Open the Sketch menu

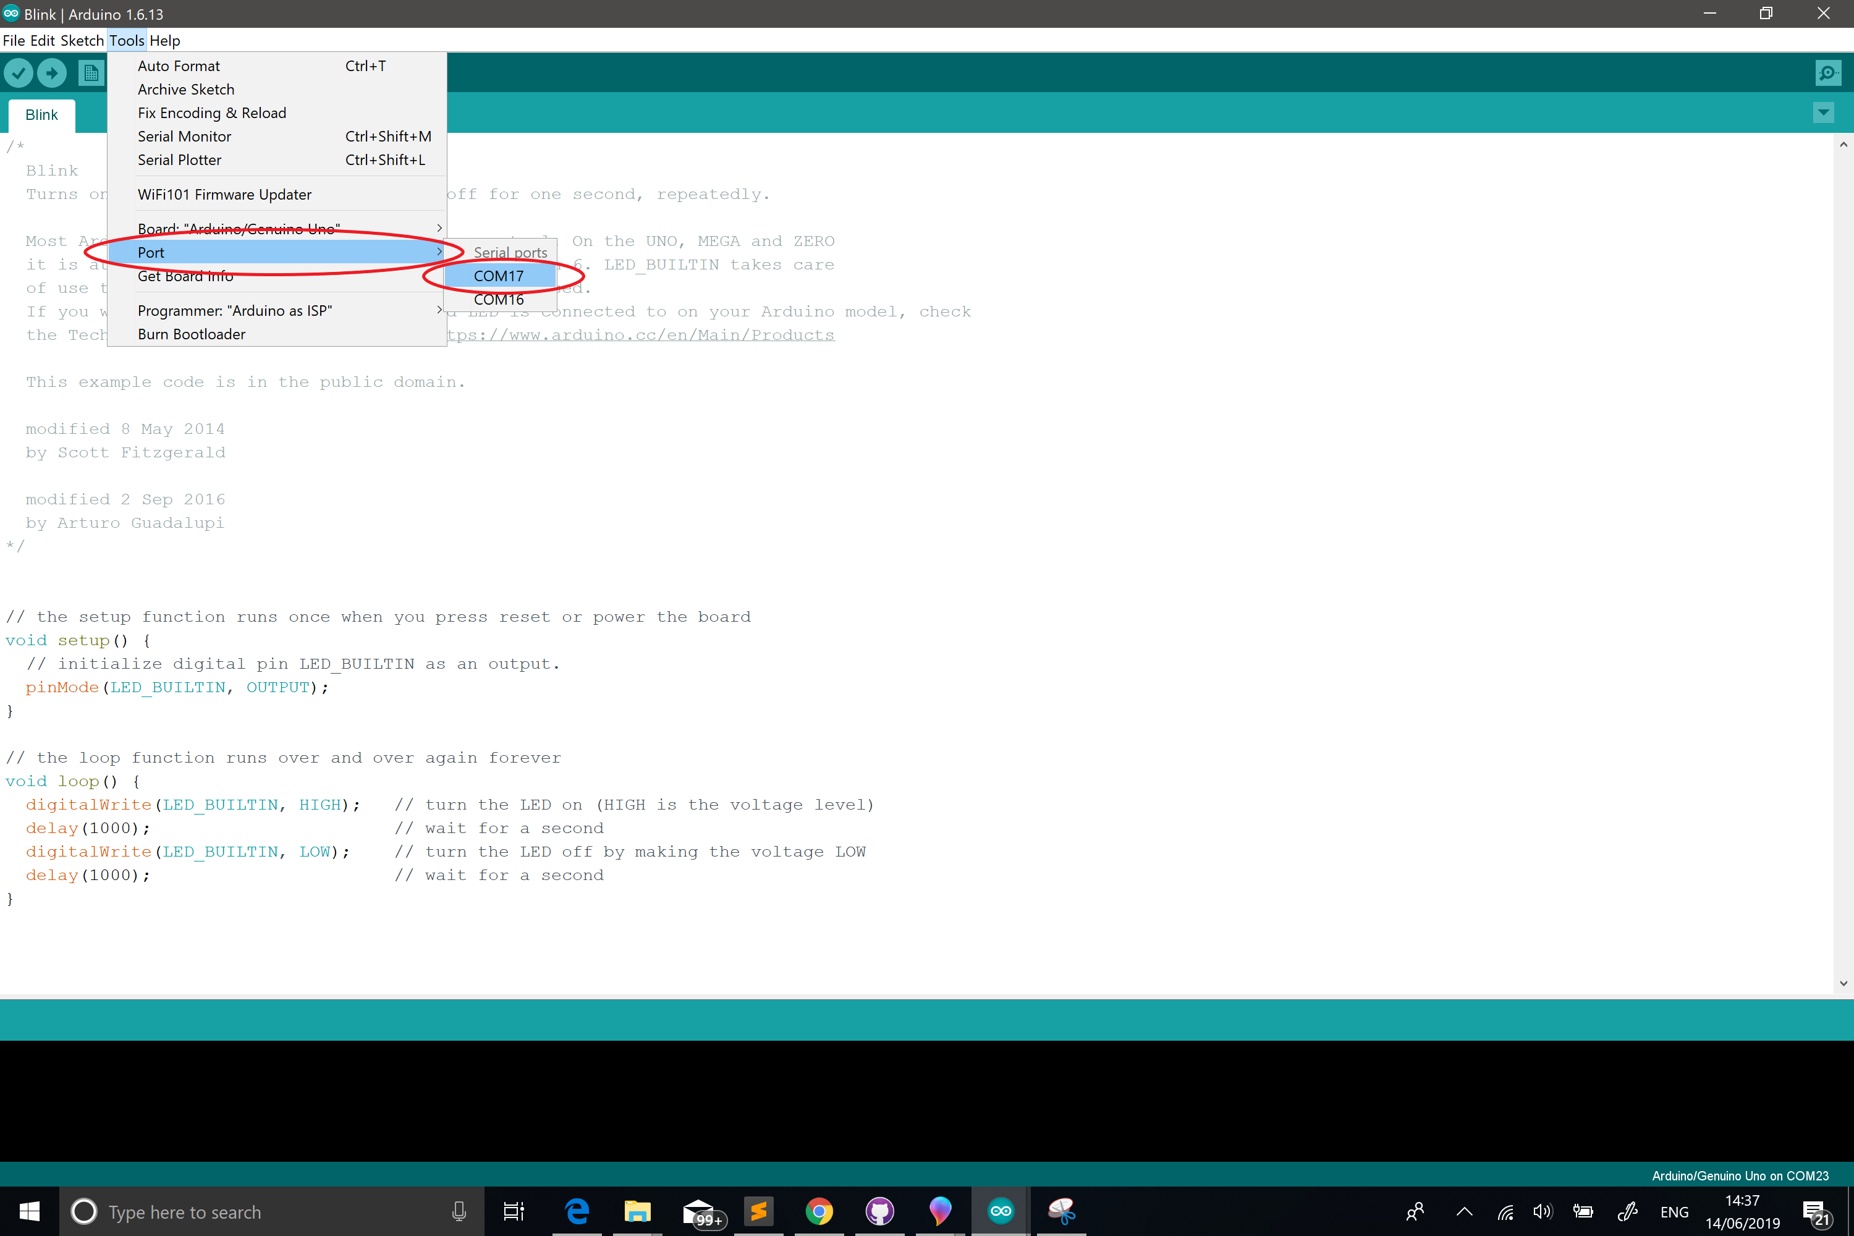82,40
